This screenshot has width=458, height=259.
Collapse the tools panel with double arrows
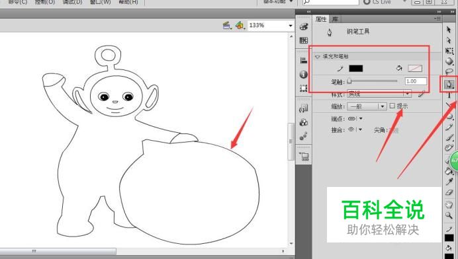click(x=453, y=12)
